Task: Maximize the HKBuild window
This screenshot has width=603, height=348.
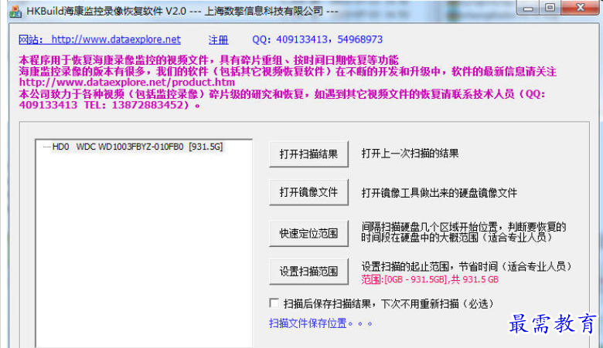Action: coord(550,8)
